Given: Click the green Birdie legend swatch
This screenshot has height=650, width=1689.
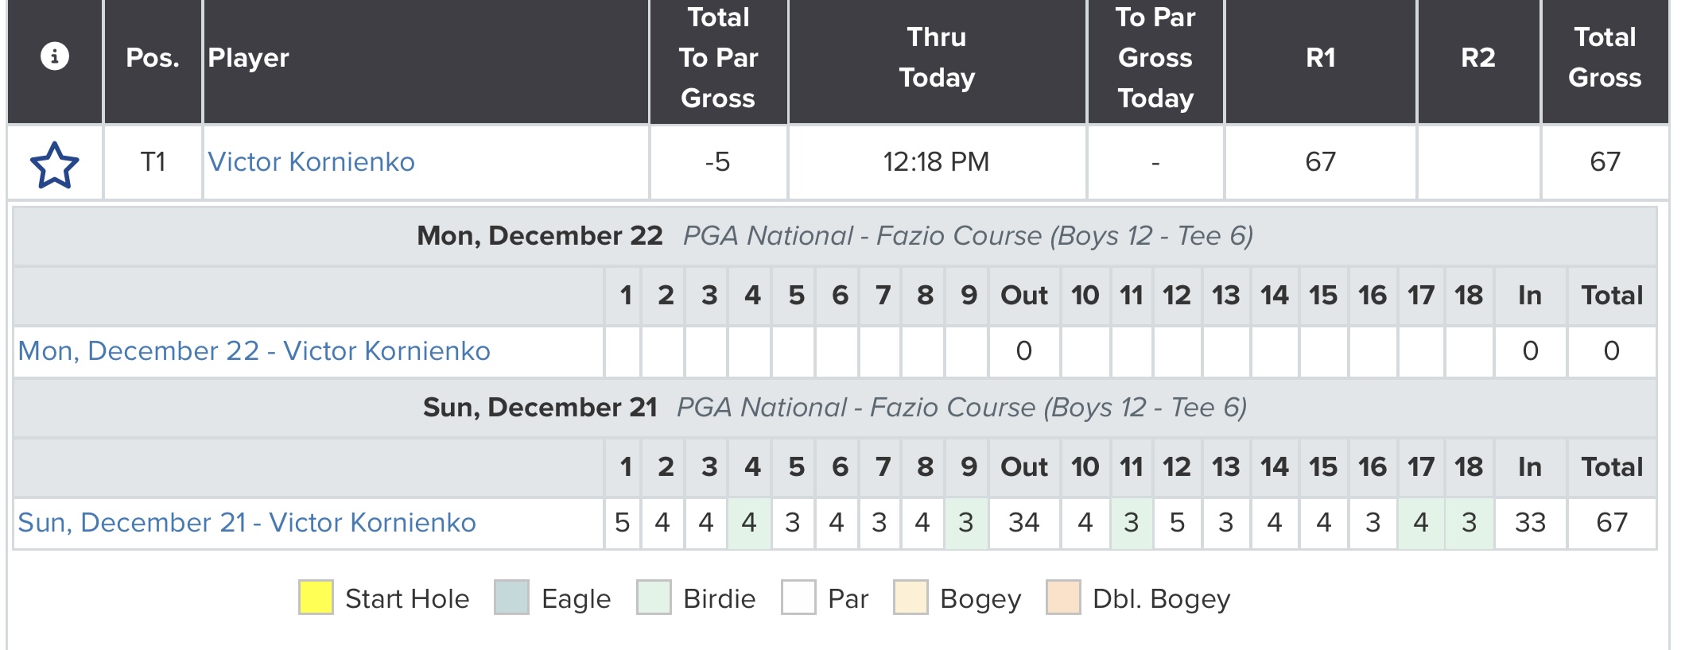Looking at the screenshot, I should [654, 598].
